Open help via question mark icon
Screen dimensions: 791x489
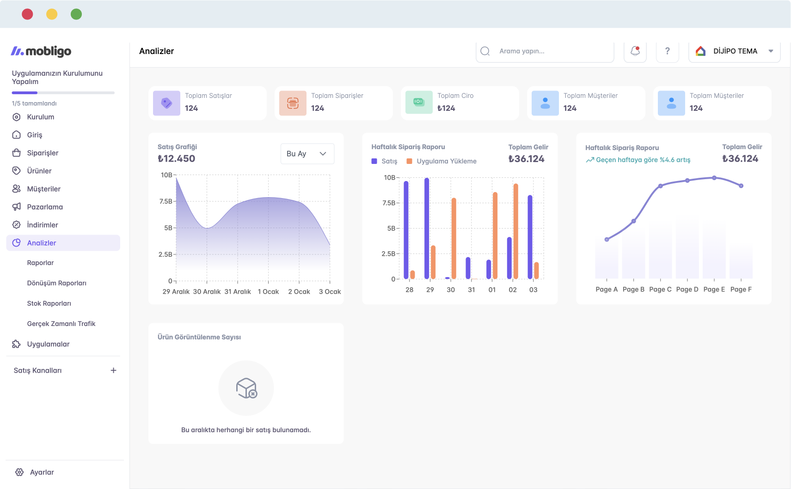667,51
